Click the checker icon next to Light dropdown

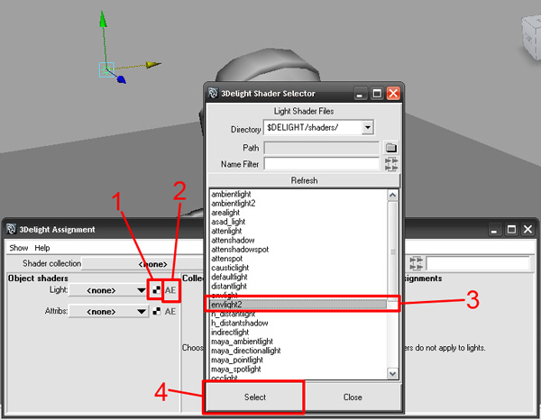[156, 290]
